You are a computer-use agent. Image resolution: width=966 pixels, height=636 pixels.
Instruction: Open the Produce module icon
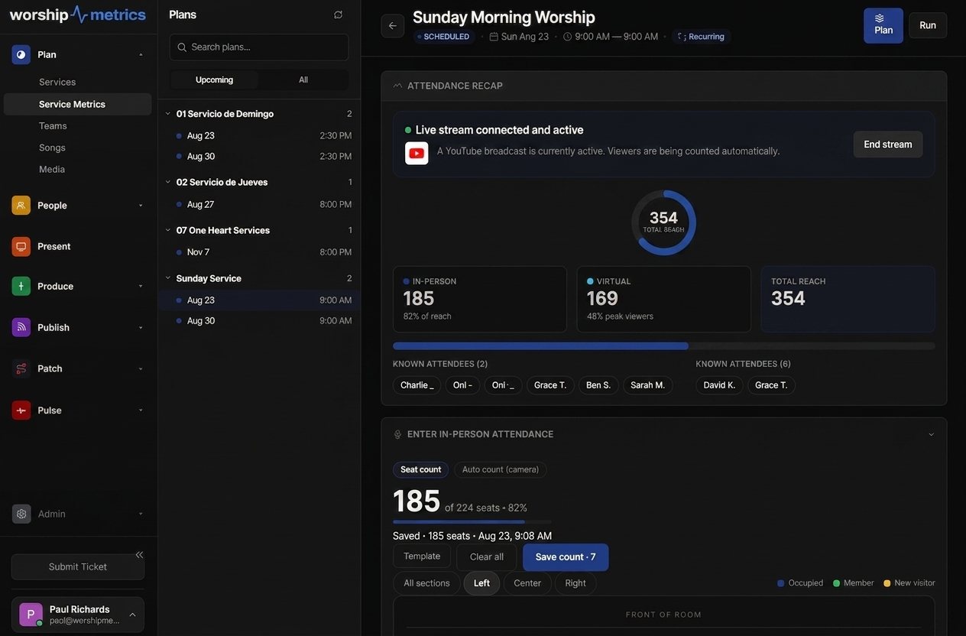(21, 286)
